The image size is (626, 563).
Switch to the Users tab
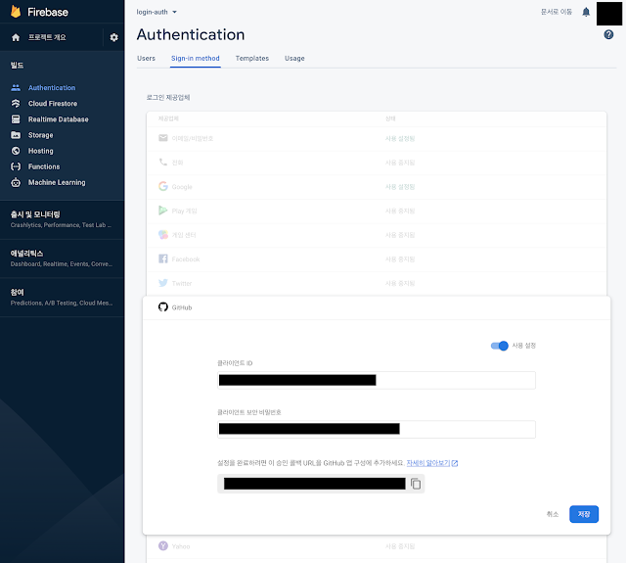point(146,59)
